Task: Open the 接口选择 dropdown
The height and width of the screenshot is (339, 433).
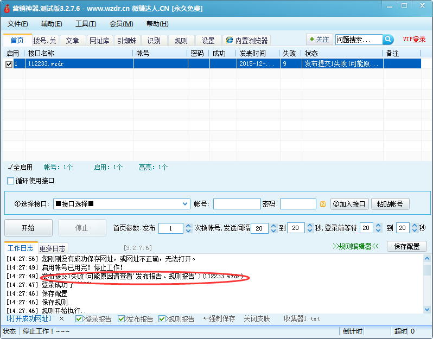Action: [184, 204]
